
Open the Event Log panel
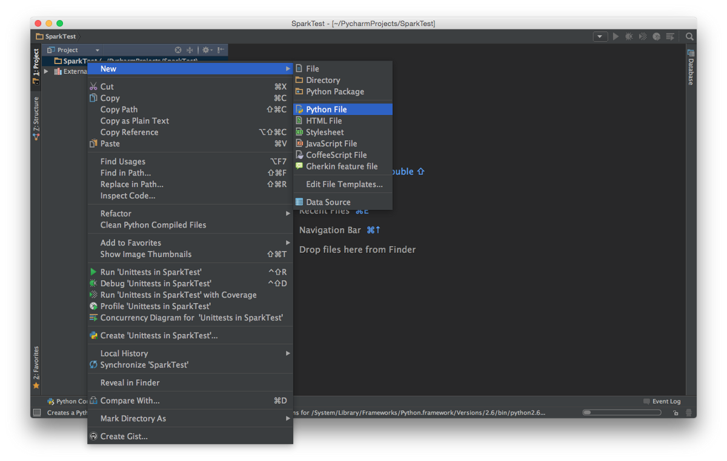tap(662, 401)
